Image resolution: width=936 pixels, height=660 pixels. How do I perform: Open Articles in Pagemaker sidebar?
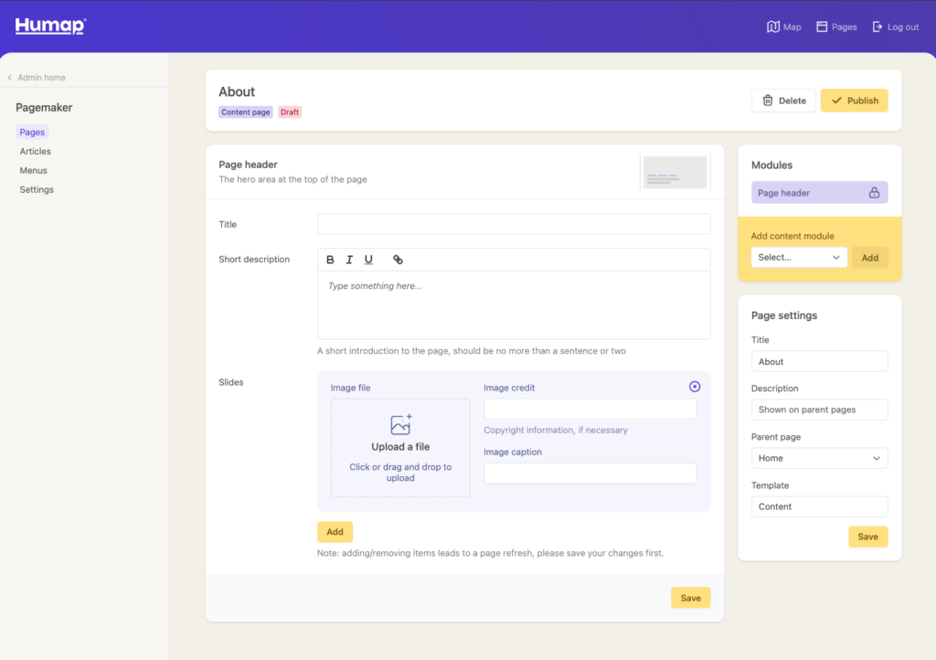coord(36,152)
